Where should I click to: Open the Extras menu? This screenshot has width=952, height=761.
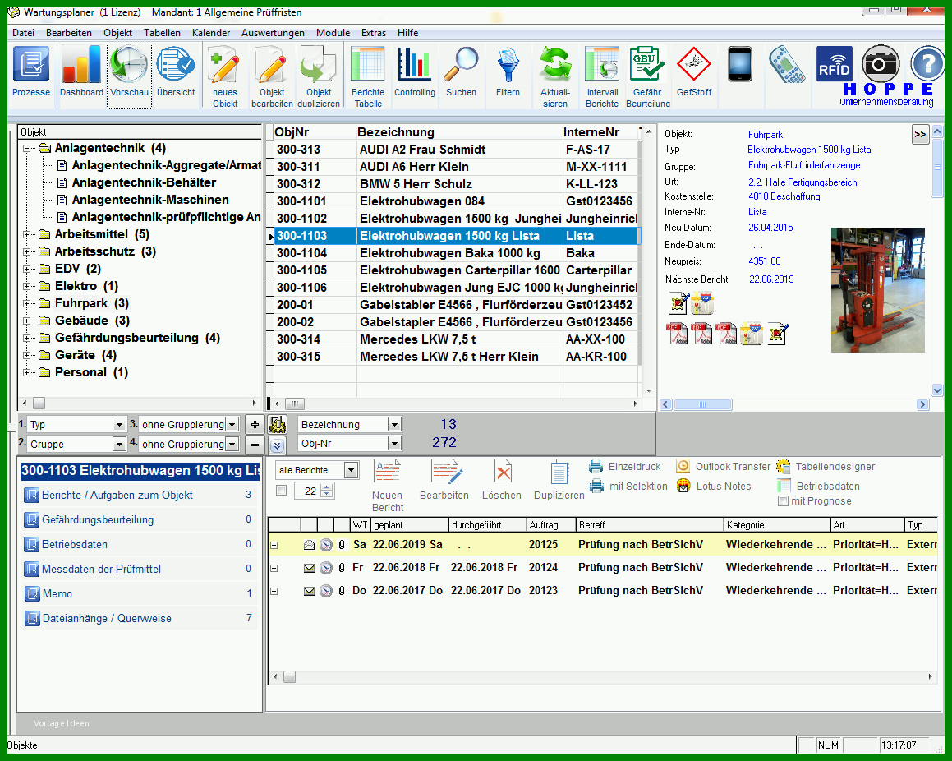[x=374, y=33]
